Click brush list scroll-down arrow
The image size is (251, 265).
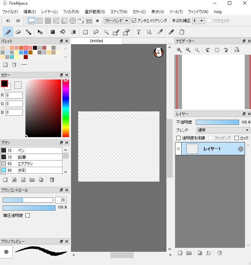[66, 172]
